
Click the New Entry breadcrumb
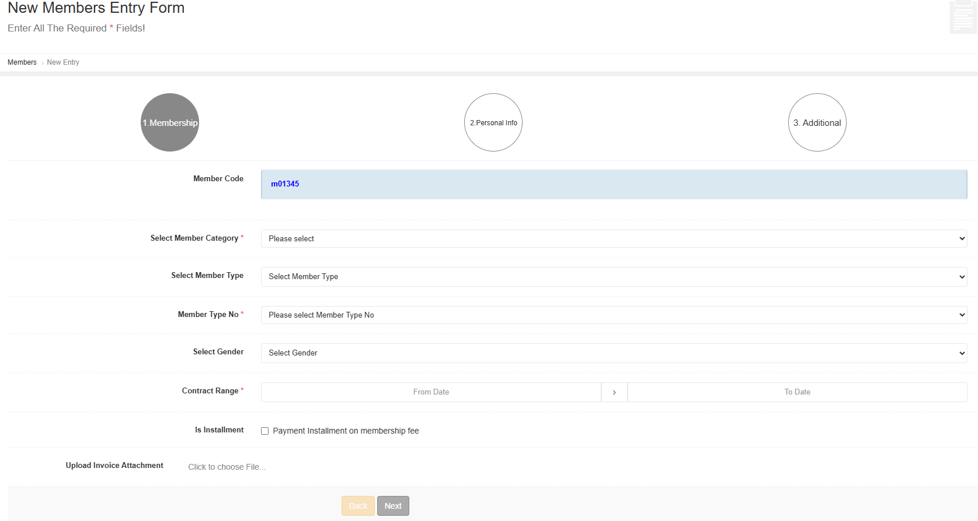63,62
